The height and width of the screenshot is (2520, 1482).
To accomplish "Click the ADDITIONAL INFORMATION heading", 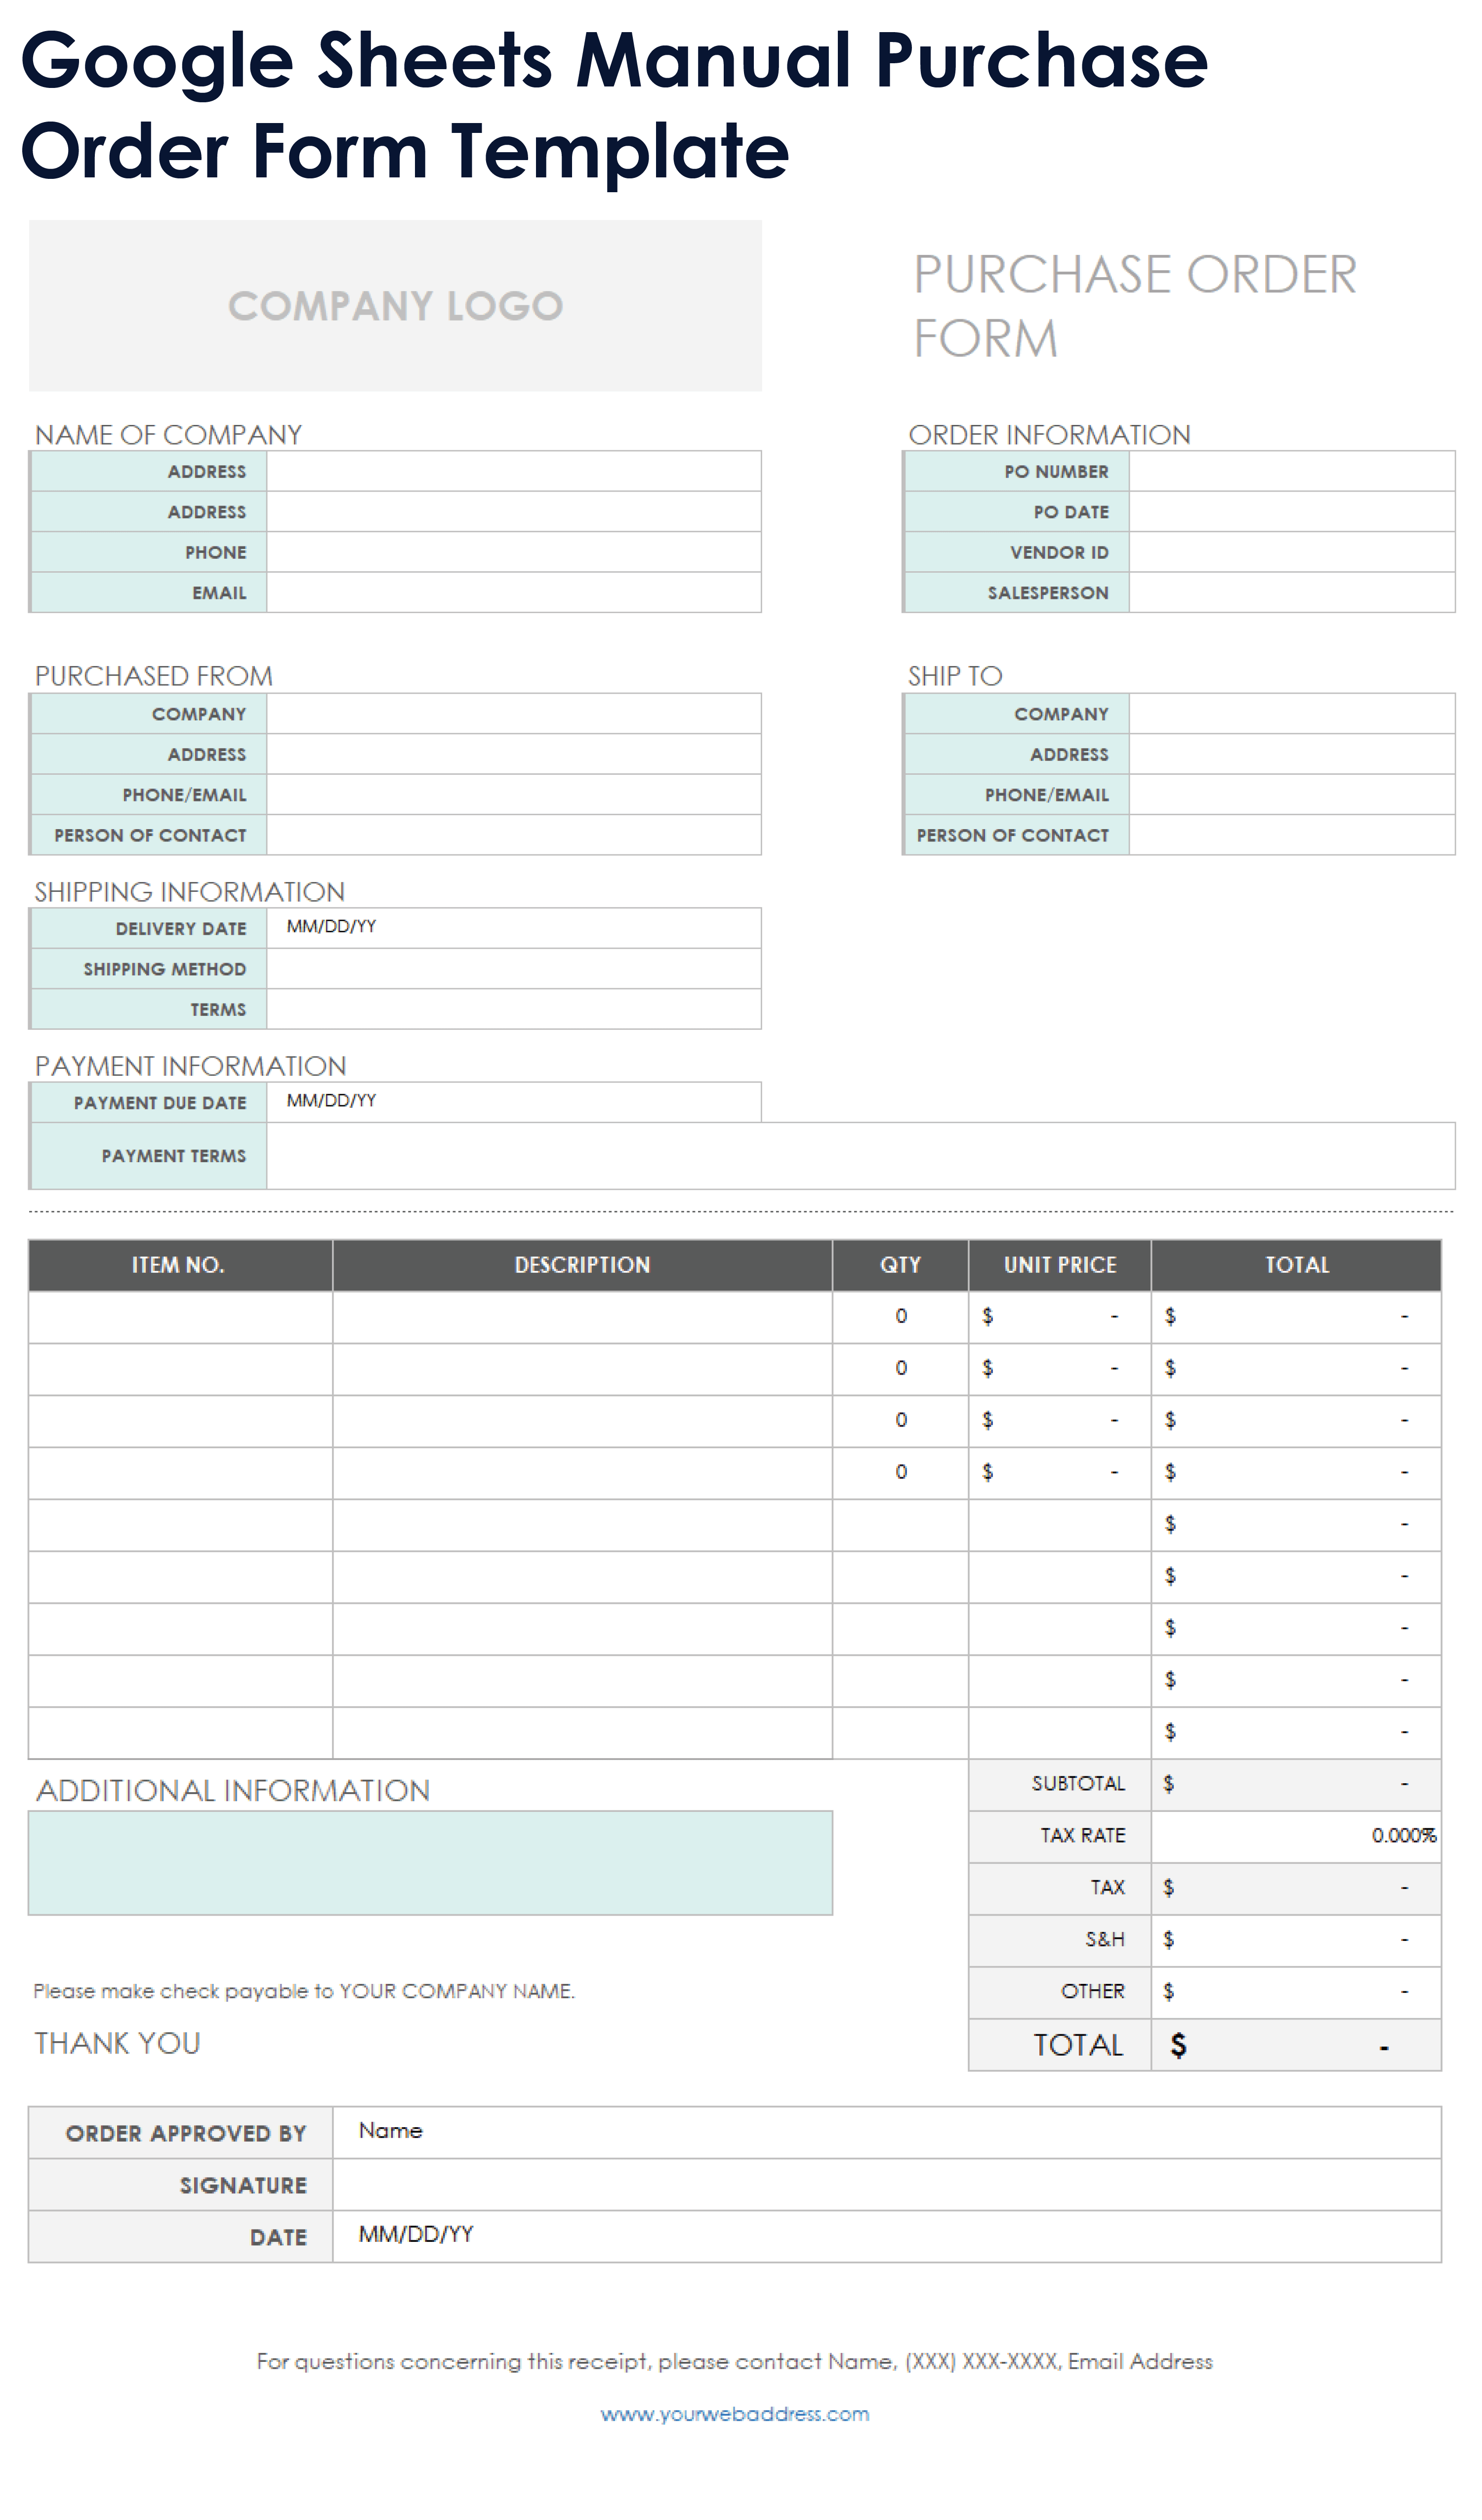I will [x=233, y=1790].
